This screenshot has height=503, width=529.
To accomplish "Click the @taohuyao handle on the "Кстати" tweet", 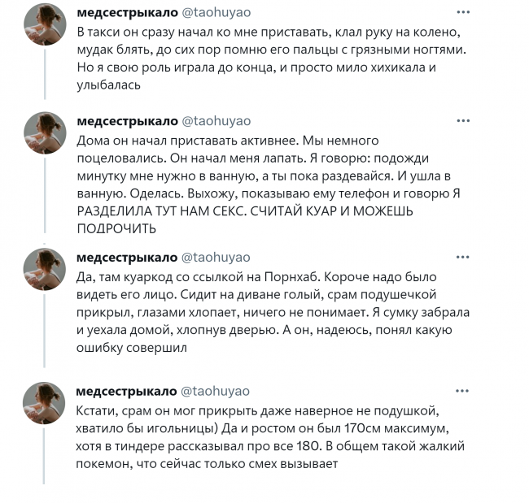I will (x=215, y=392).
